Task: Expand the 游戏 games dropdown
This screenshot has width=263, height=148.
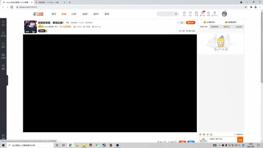Action: pos(96,14)
